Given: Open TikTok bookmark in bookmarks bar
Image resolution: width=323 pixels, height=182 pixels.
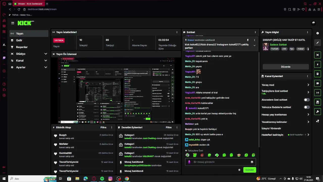Looking at the screenshot, I should coord(20,15).
